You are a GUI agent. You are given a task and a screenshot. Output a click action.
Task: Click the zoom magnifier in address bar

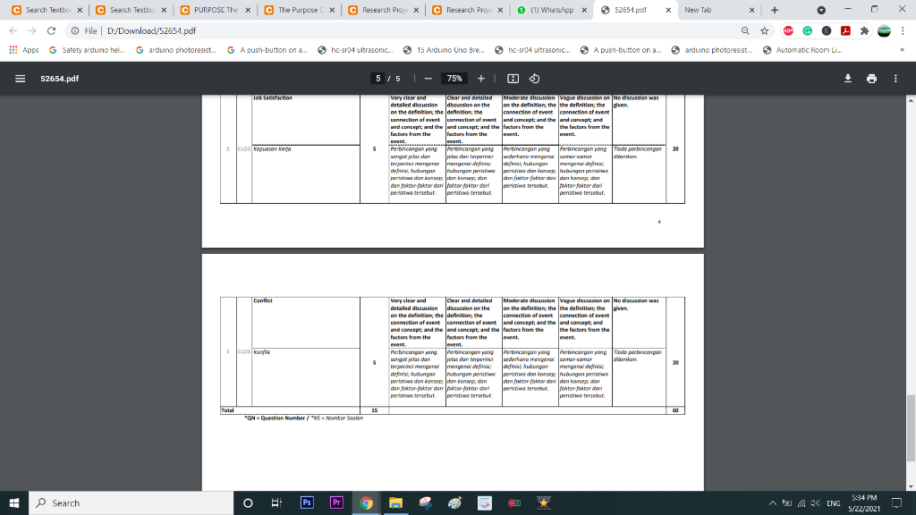(x=745, y=31)
